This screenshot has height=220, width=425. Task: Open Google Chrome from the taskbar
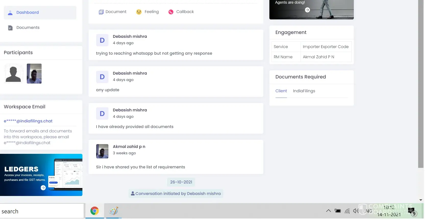[95, 211]
